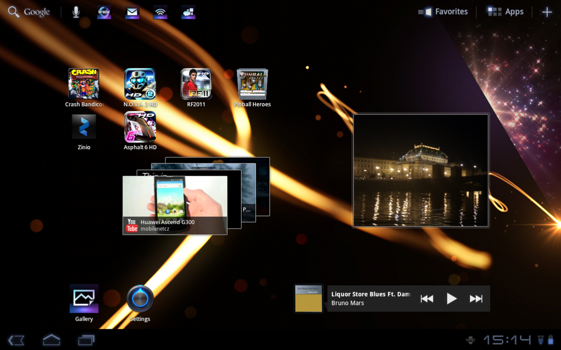Viewport: 561px width, 350px height.
Task: Launch voice search with the microphone icon
Action: point(76,11)
